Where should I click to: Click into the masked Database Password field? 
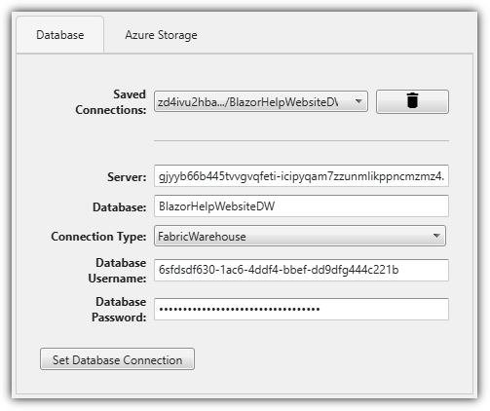pos(301,309)
